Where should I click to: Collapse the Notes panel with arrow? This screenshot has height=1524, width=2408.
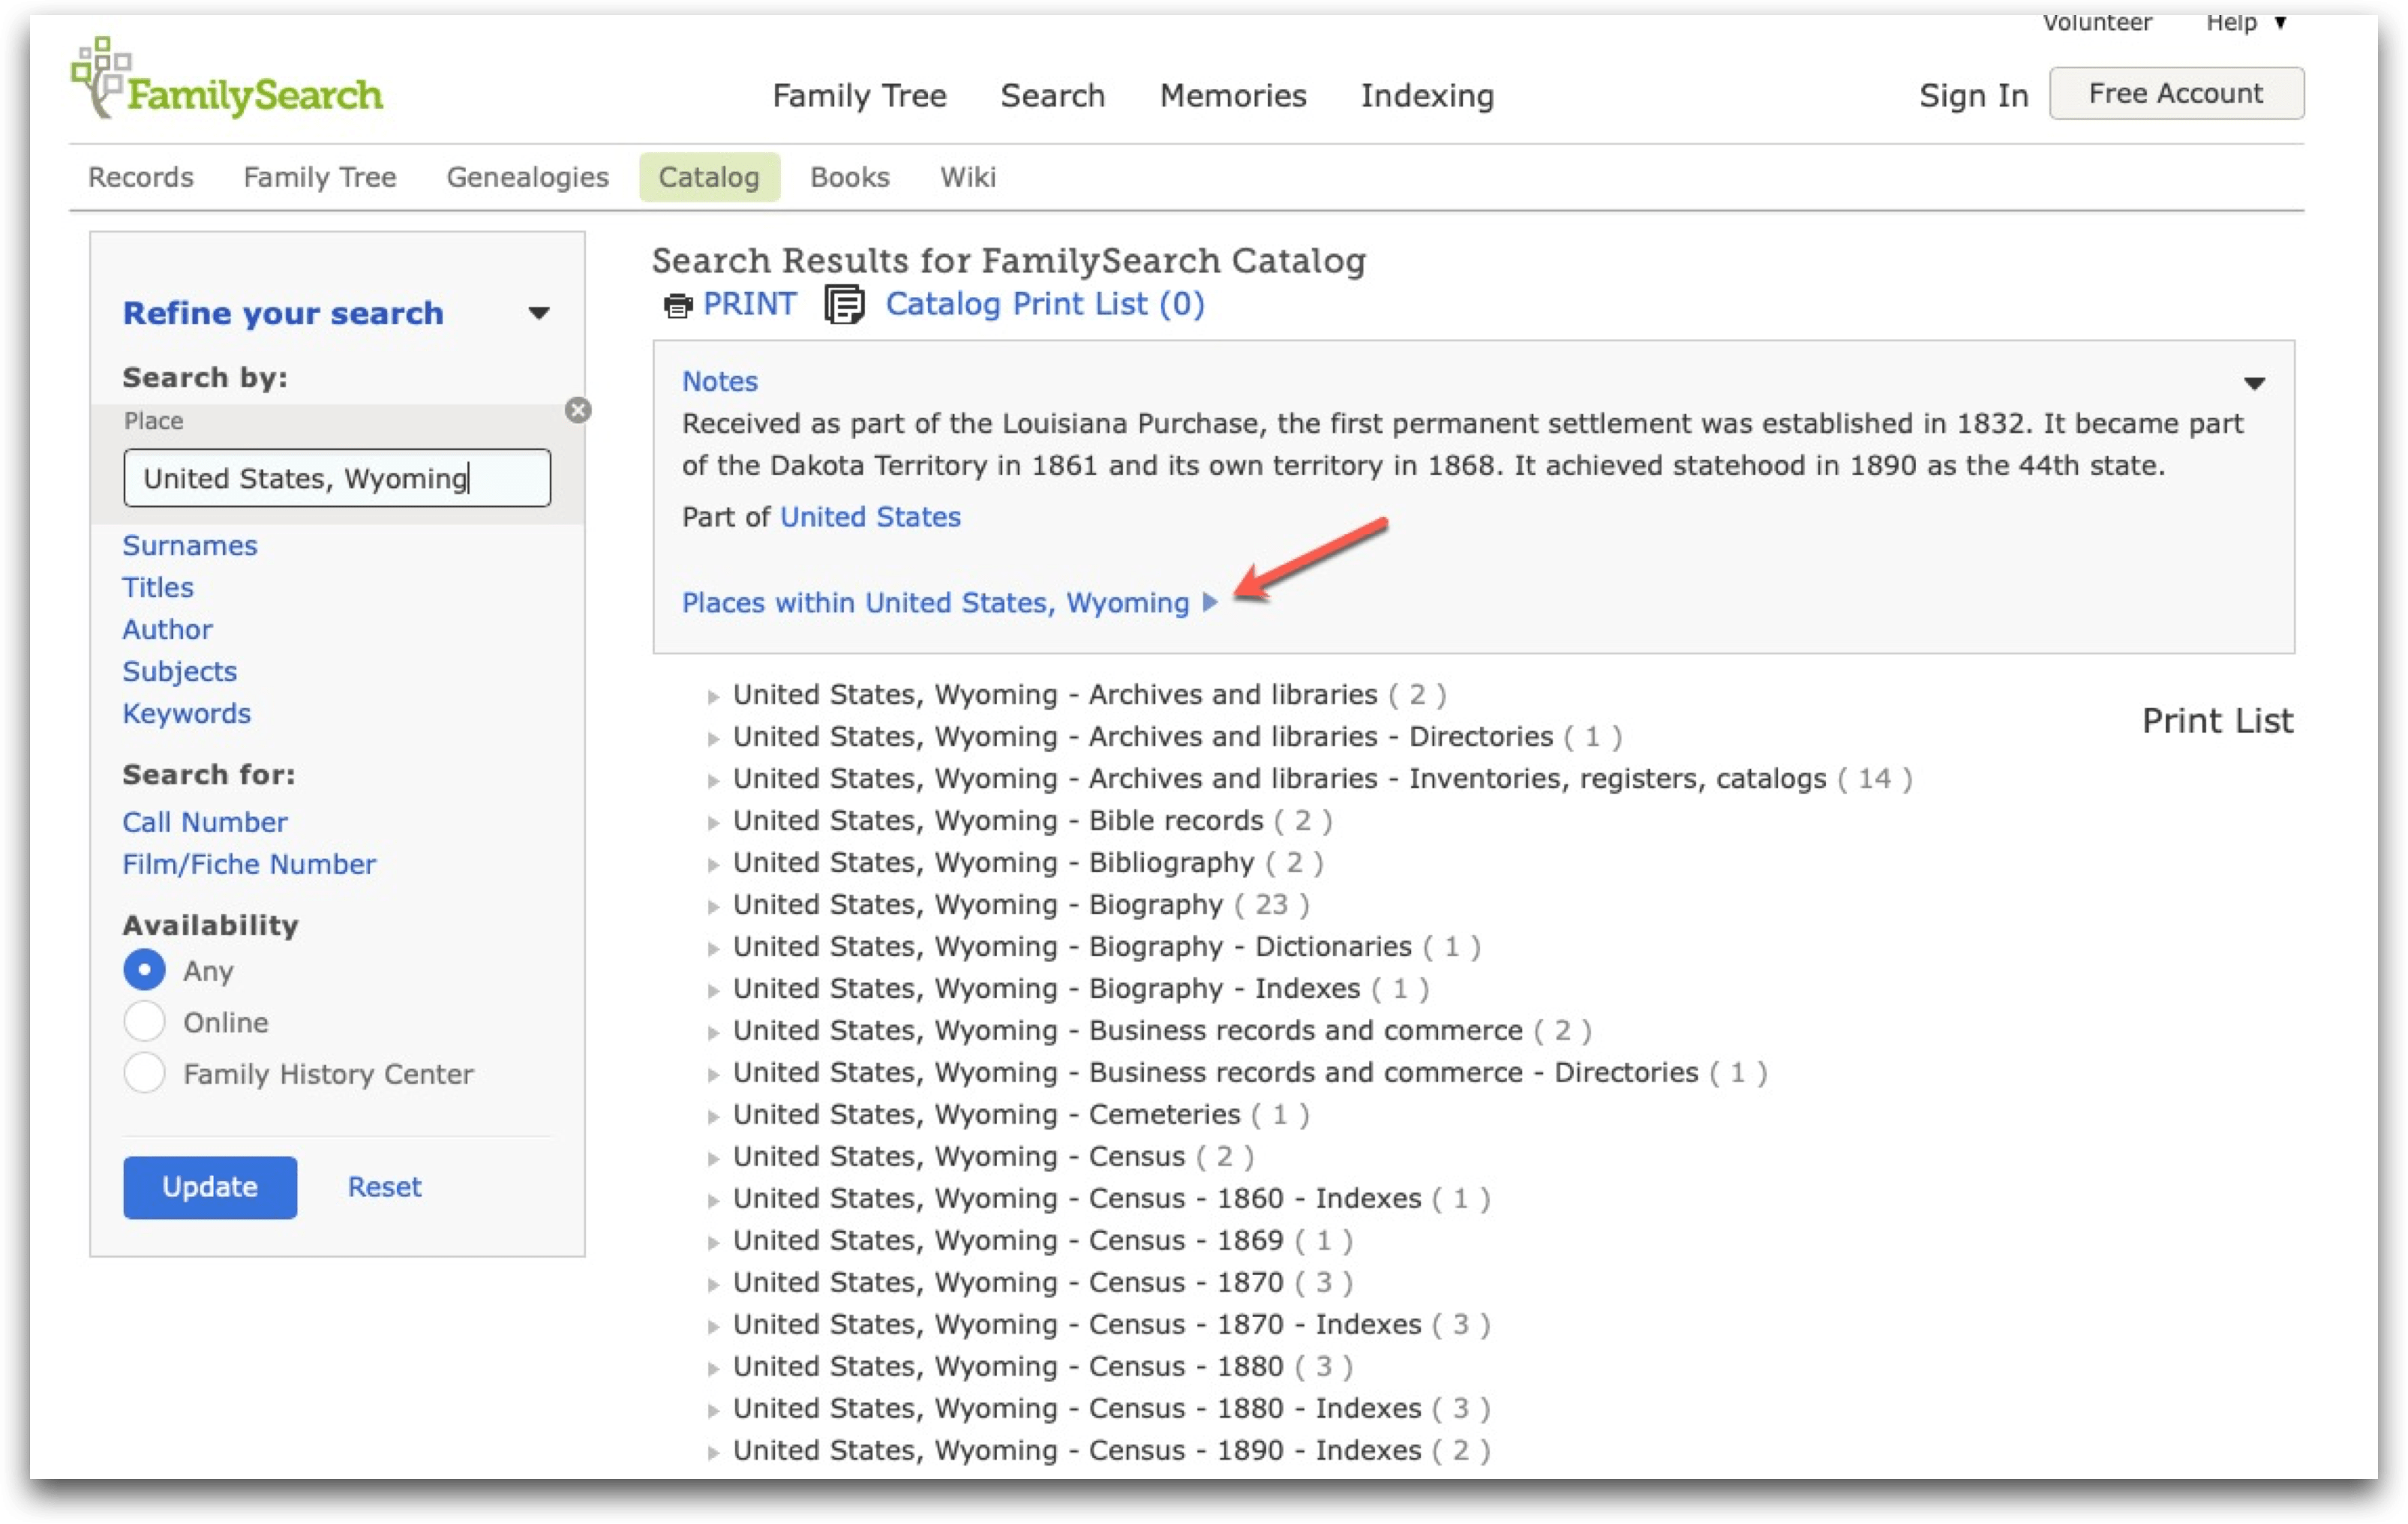(x=2254, y=383)
